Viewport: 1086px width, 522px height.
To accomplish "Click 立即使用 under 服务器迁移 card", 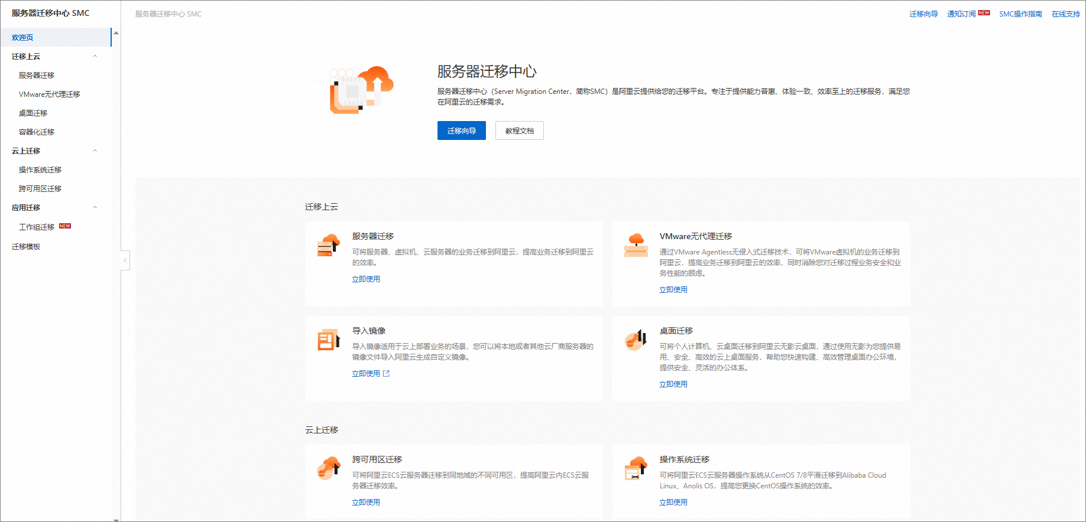I will coord(366,279).
